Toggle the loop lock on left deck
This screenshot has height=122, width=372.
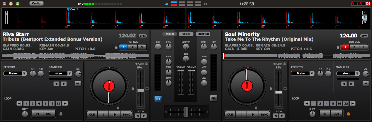click(x=61, y=114)
